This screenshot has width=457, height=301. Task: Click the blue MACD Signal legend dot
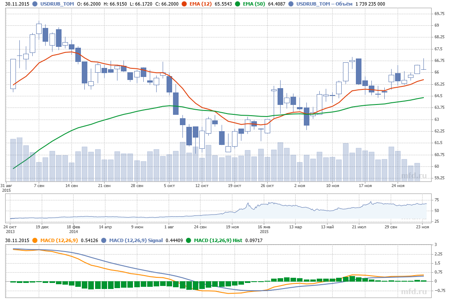(105, 240)
